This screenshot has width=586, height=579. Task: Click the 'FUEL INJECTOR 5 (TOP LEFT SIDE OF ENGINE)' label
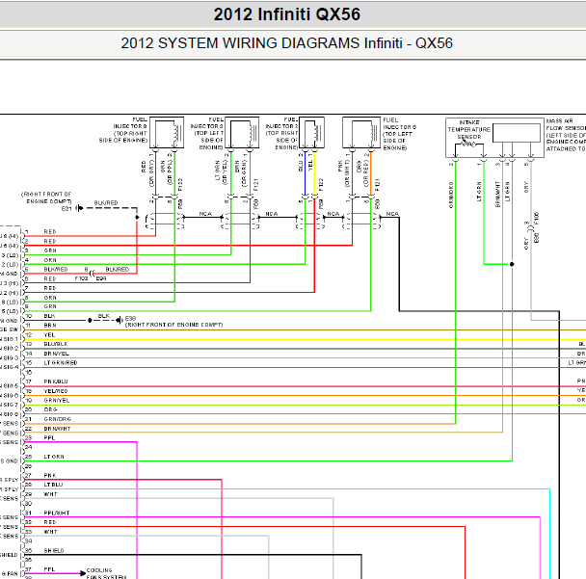pyautogui.click(x=400, y=134)
